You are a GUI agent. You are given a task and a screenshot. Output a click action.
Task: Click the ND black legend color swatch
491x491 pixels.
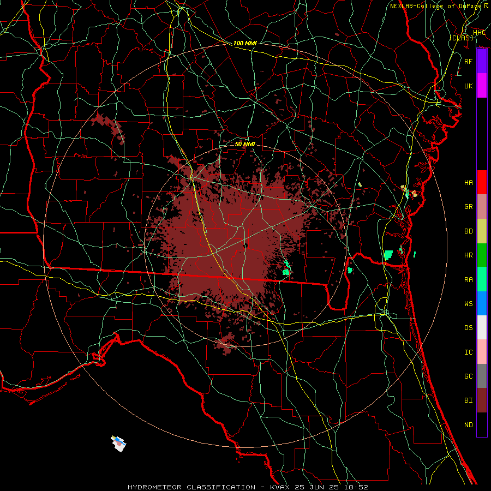tap(482, 424)
